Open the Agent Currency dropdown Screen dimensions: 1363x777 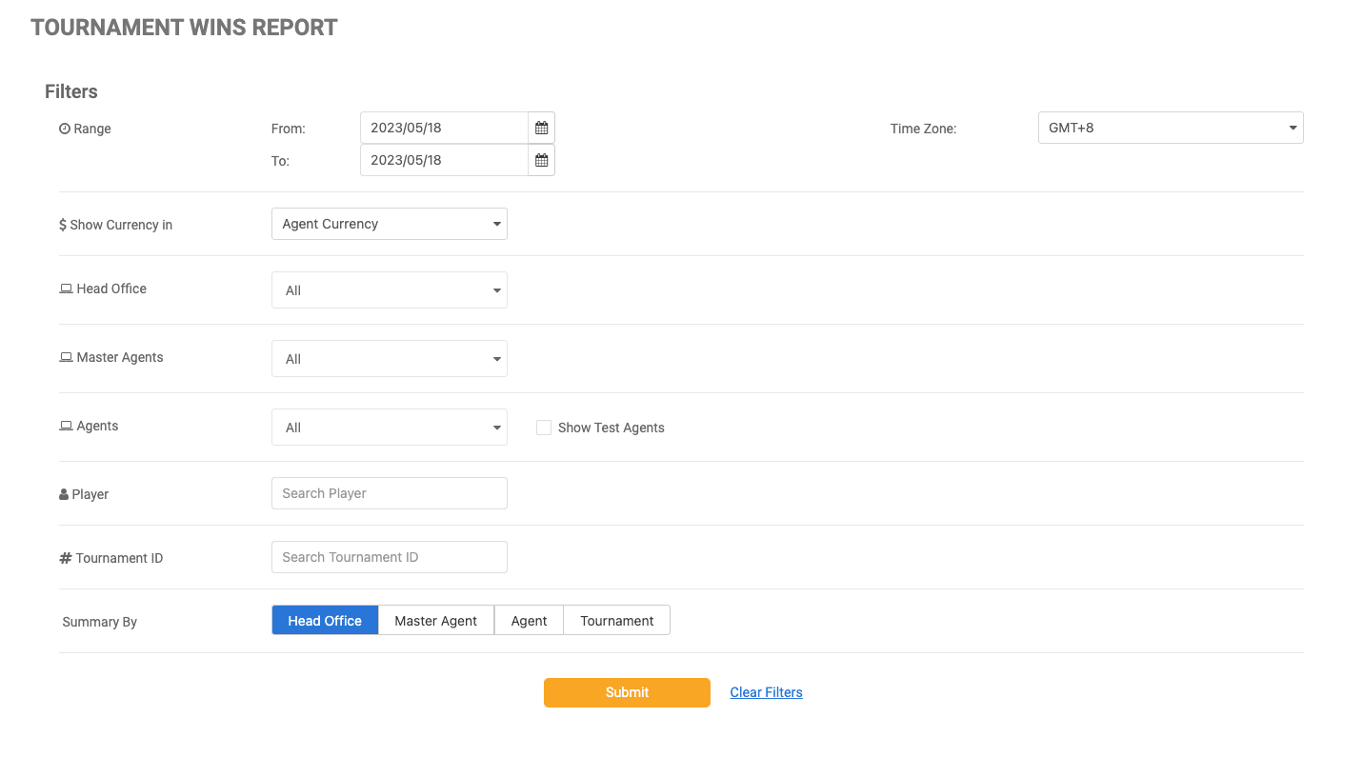pyautogui.click(x=389, y=224)
